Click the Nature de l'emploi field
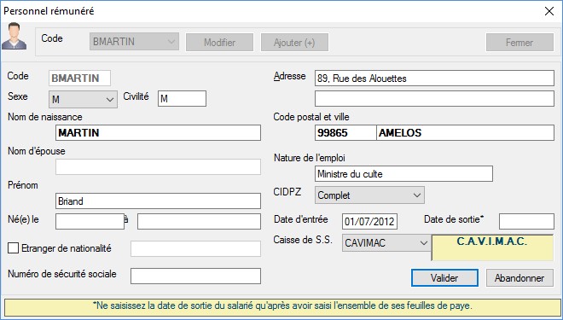 pos(403,174)
